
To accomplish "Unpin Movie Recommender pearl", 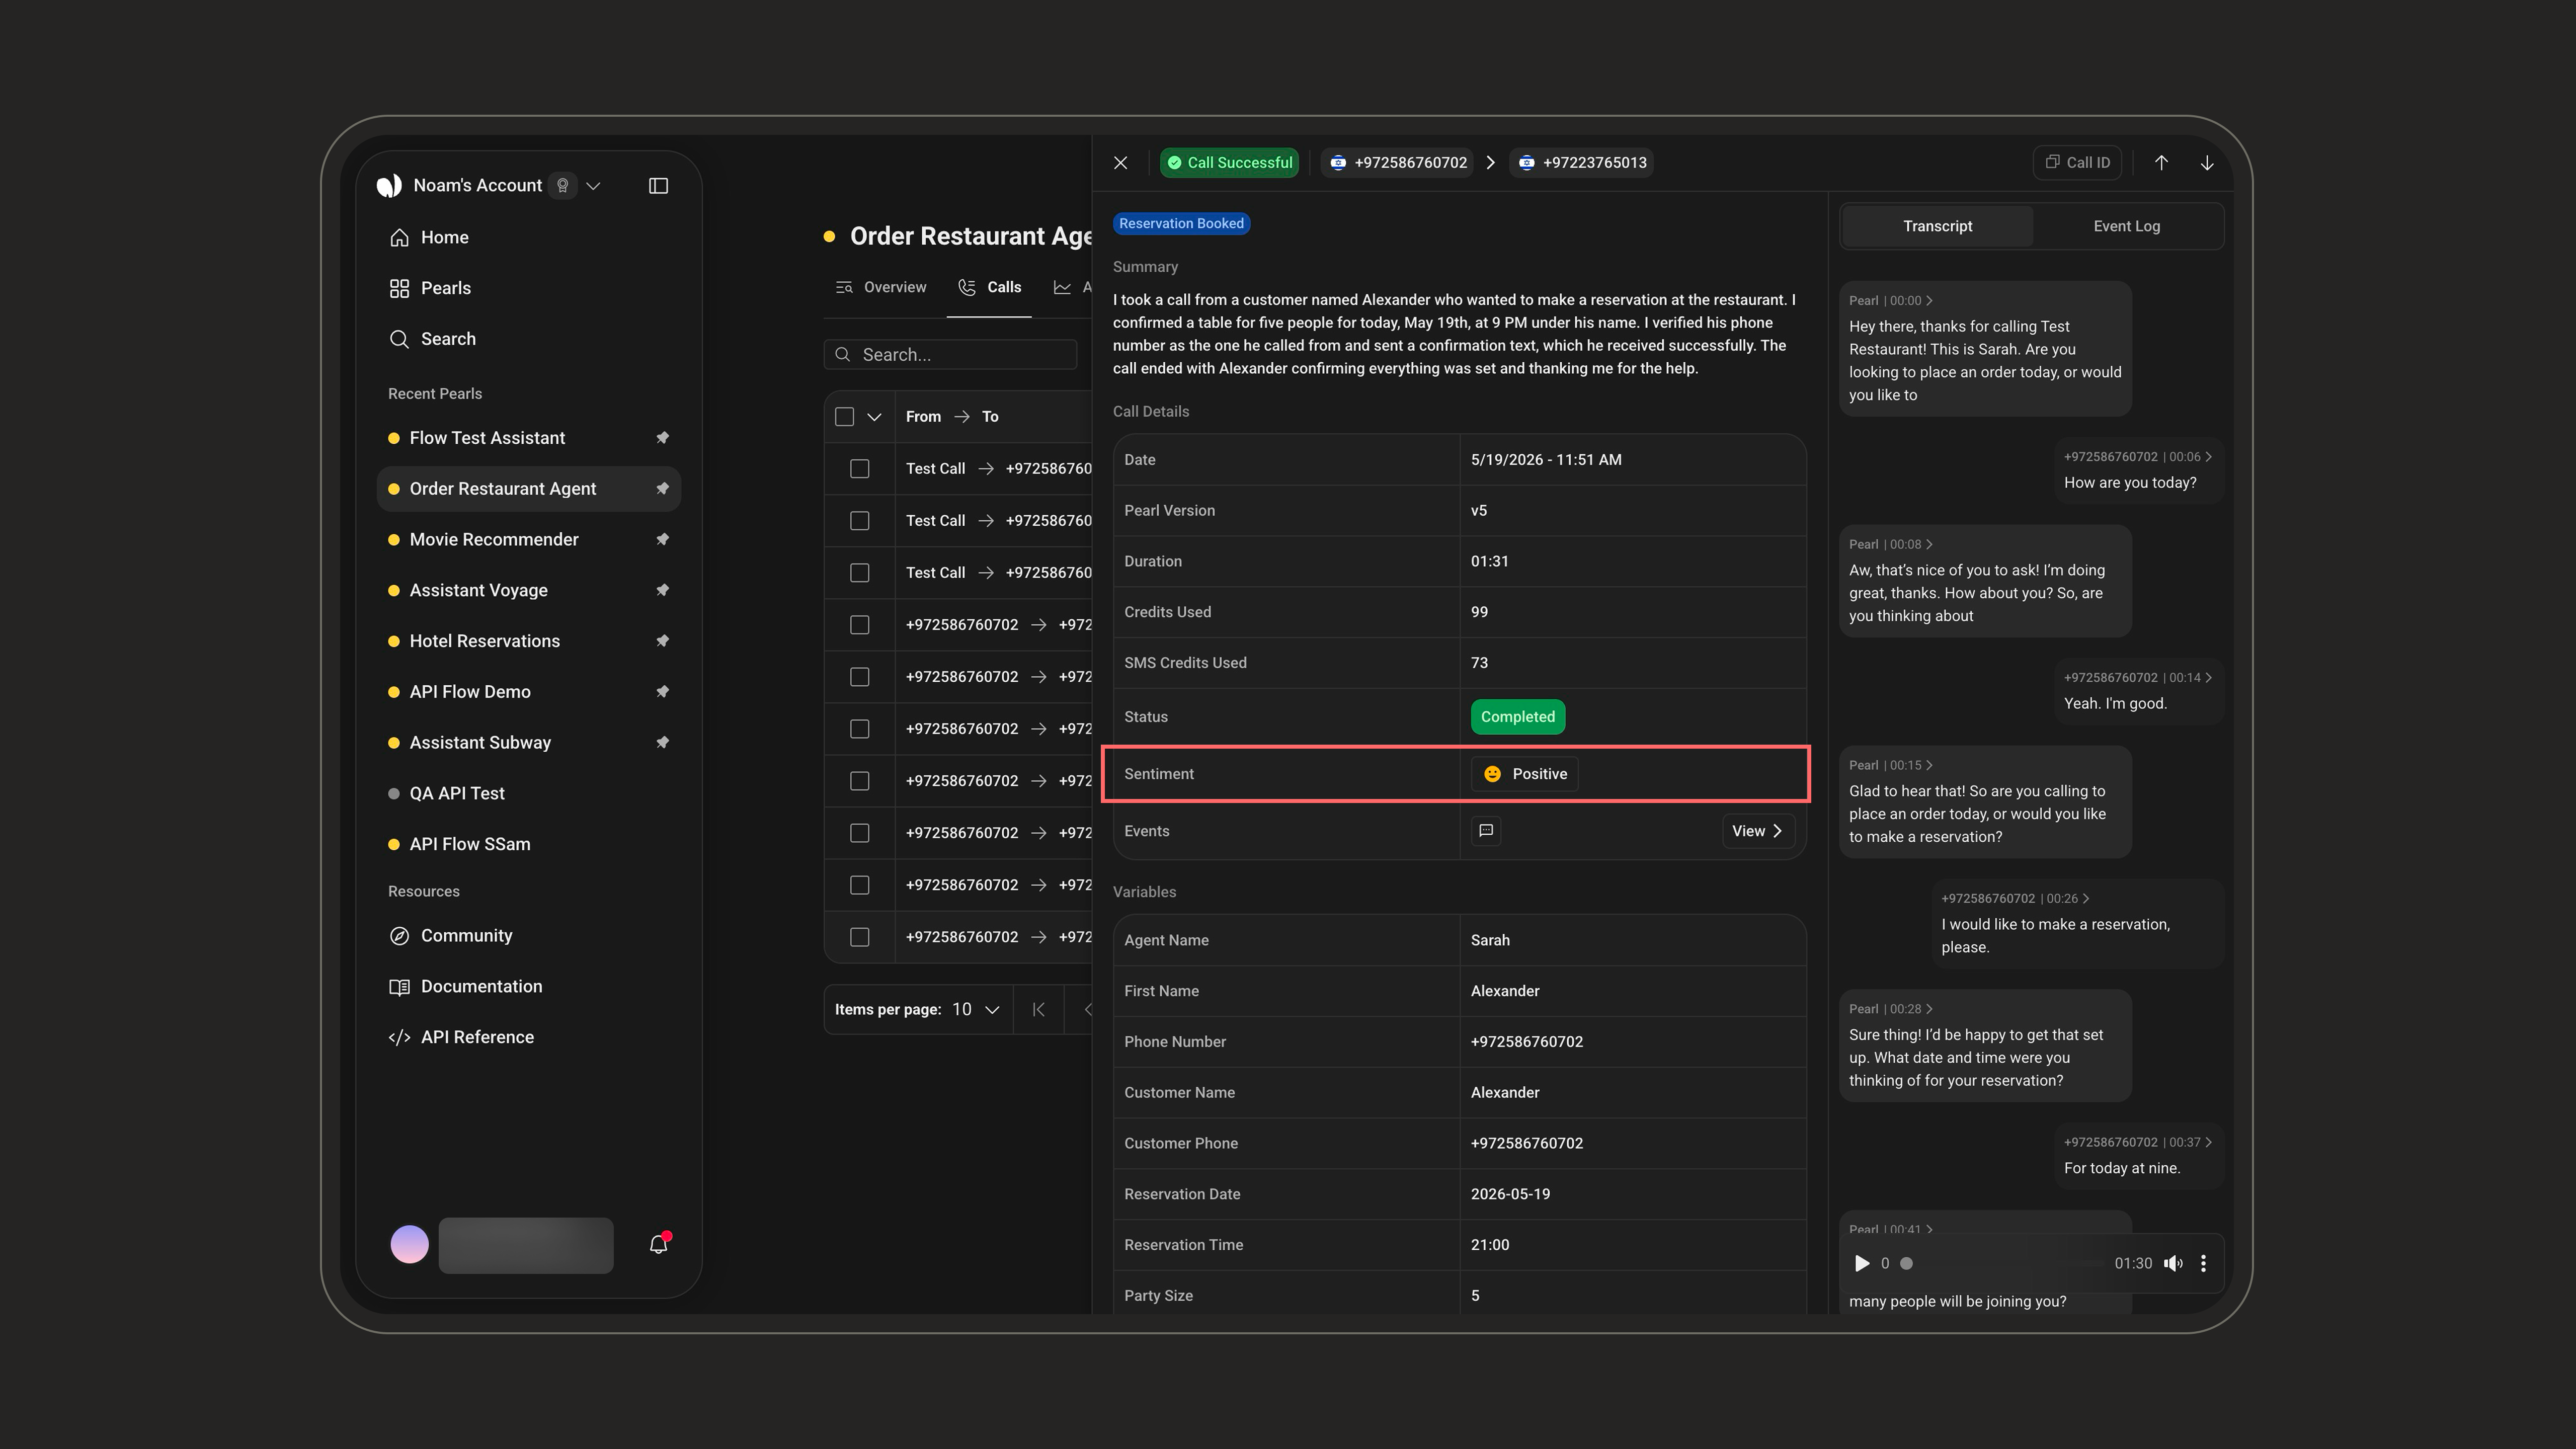I will pos(662,540).
